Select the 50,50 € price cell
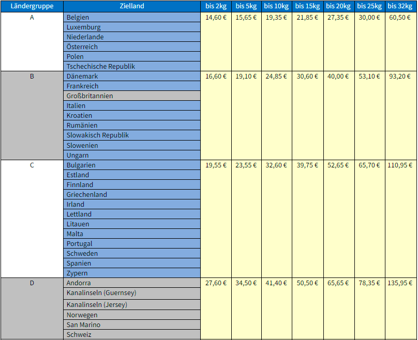Viewport: 418px width, 340px height. coord(307,283)
